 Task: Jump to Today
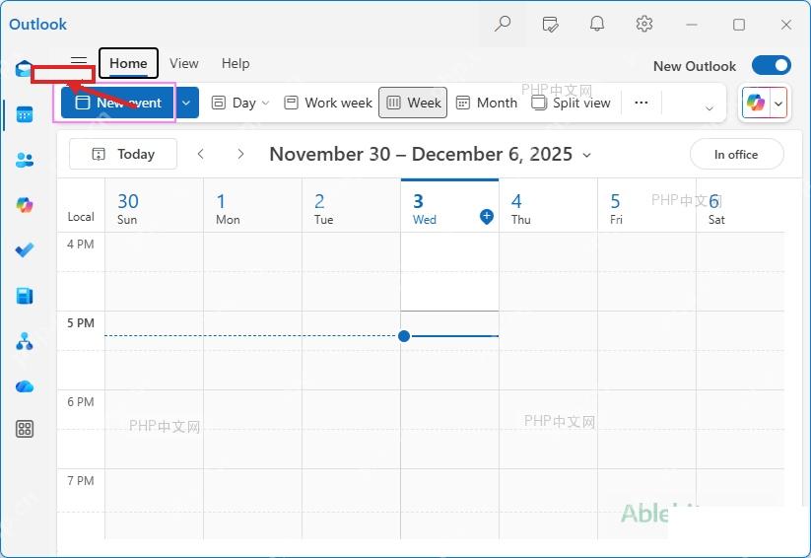pos(123,154)
